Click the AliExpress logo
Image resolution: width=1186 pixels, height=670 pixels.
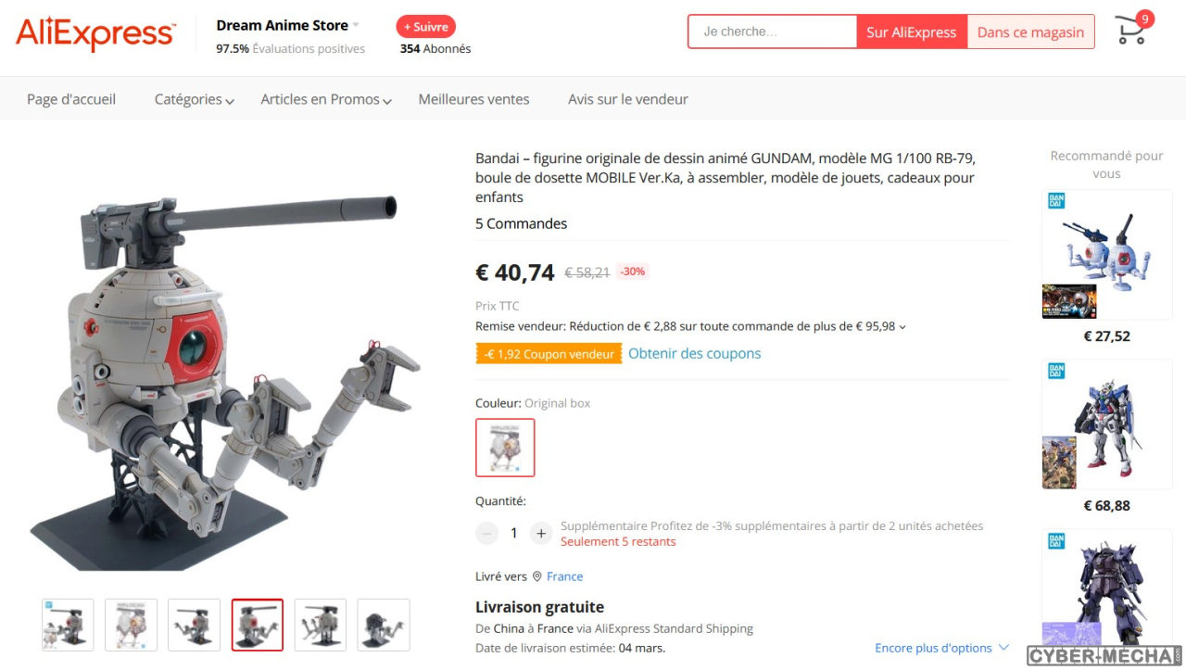click(95, 34)
